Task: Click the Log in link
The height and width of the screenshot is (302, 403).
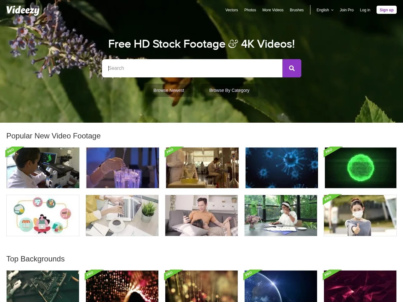Action: pyautogui.click(x=365, y=10)
